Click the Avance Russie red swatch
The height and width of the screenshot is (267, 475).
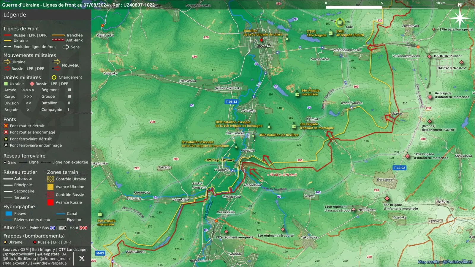(50, 203)
